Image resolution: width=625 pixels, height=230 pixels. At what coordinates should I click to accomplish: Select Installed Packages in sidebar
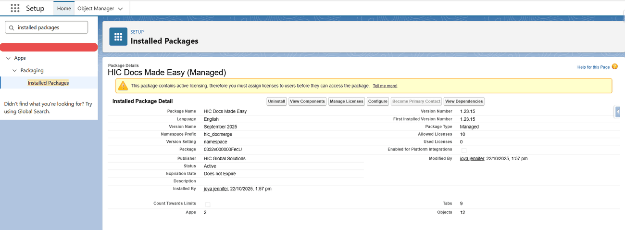click(x=48, y=83)
